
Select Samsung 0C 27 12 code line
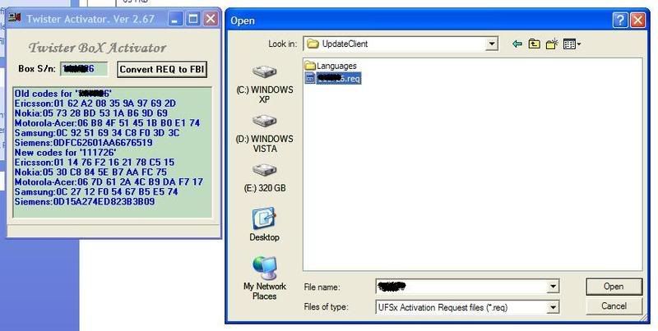point(96,192)
